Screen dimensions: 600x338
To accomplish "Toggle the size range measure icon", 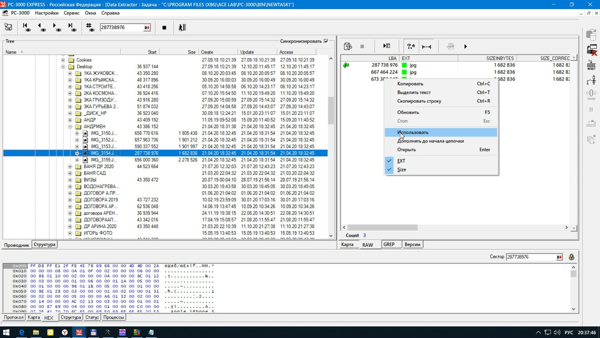I will pos(426,46).
